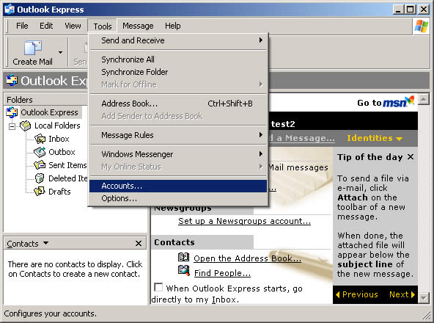This screenshot has height=323, width=434.
Task: Expand the Windows Messenger submenu
Action: point(178,154)
